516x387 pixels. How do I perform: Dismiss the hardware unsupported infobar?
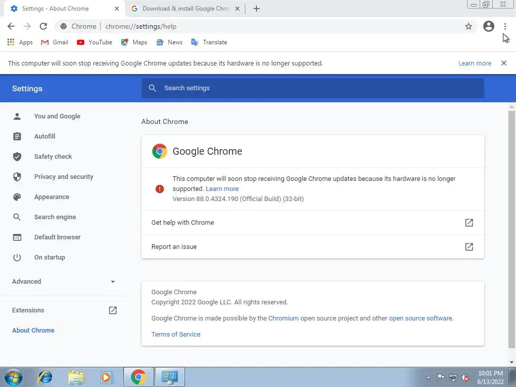click(x=503, y=63)
